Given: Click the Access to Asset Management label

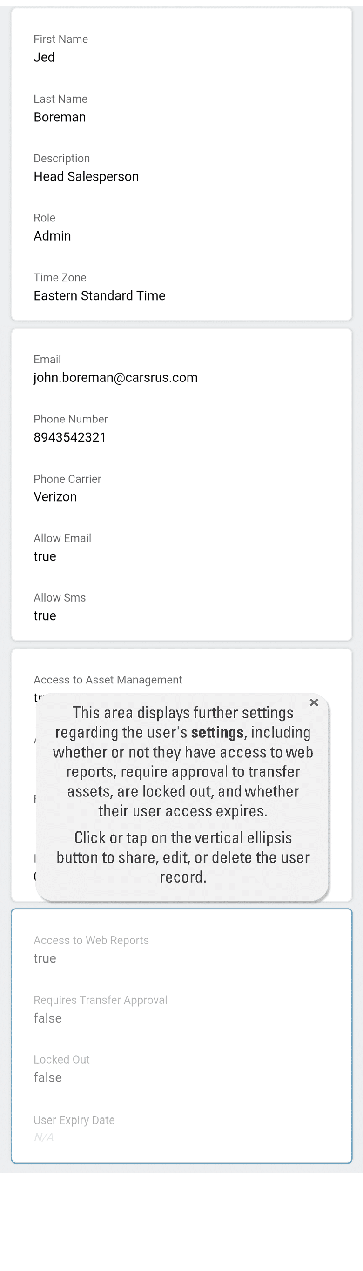Looking at the screenshot, I should coord(108,679).
